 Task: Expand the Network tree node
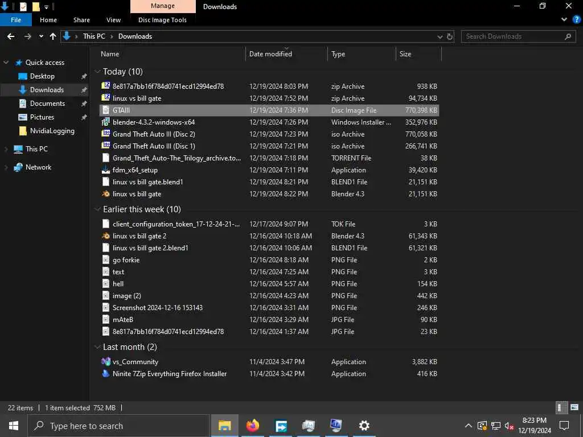pyautogui.click(x=6, y=167)
